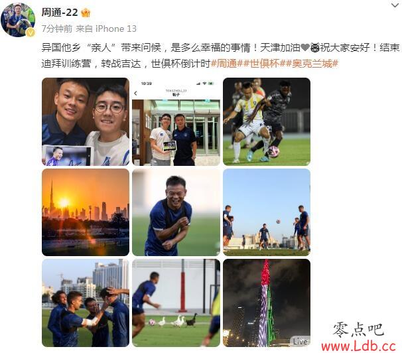Click the 7分钟前 post timestamp
Image resolution: width=402 pixels, height=353 pixels.
[57, 29]
